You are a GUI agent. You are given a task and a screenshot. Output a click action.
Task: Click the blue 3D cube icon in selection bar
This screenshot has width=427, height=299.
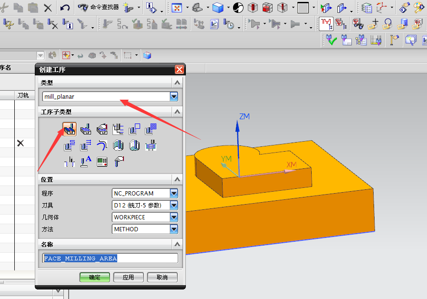click(147, 56)
